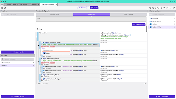The width and height of the screenshot is (176, 99).
Task: Click the add event toolbar icon
Action: tap(150, 8)
